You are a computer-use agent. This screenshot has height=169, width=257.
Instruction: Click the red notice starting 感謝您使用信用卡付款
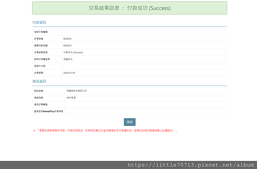pyautogui.click(x=107, y=131)
